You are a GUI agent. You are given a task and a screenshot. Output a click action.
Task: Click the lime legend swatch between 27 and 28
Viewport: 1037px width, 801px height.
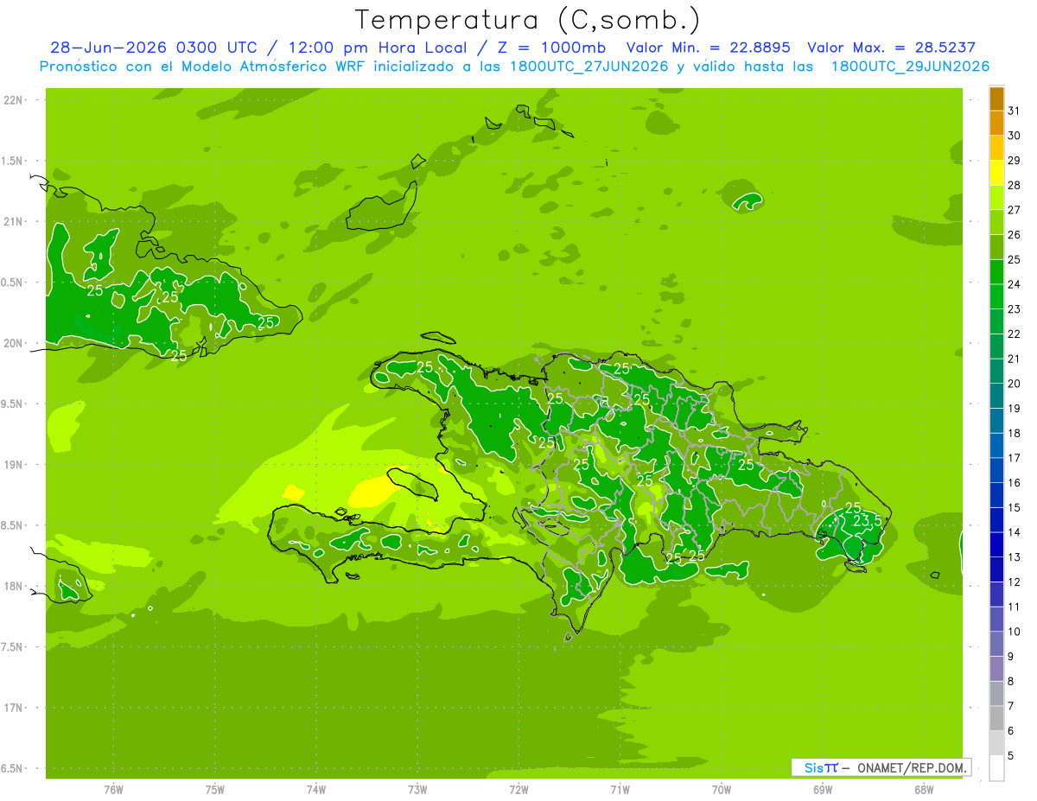pyautogui.click(x=996, y=198)
